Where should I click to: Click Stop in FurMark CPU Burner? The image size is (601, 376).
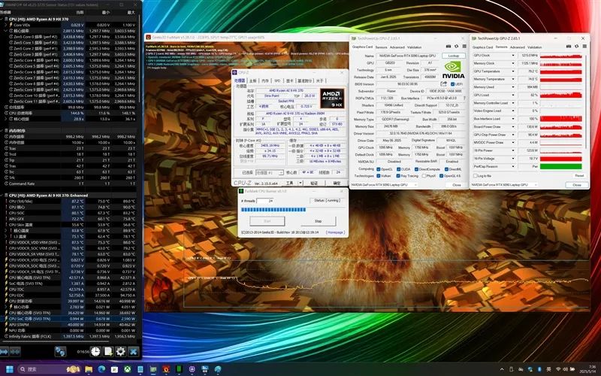(318, 221)
